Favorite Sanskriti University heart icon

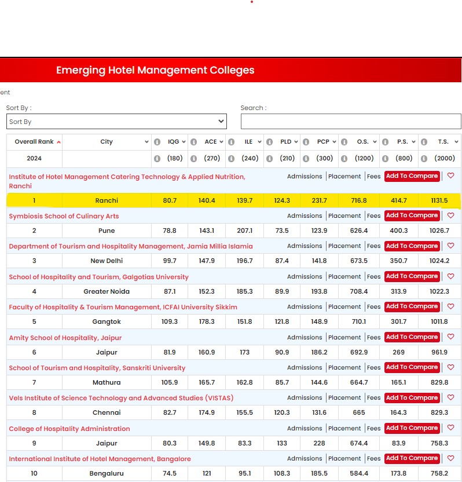(450, 367)
